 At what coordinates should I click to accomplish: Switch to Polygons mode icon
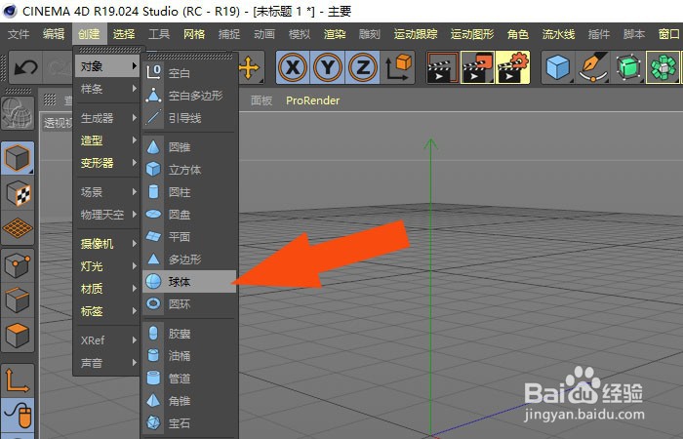click(18, 335)
